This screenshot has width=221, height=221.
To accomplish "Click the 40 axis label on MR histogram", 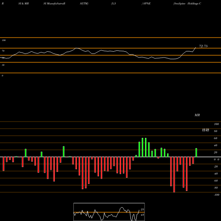I will 216,145.
